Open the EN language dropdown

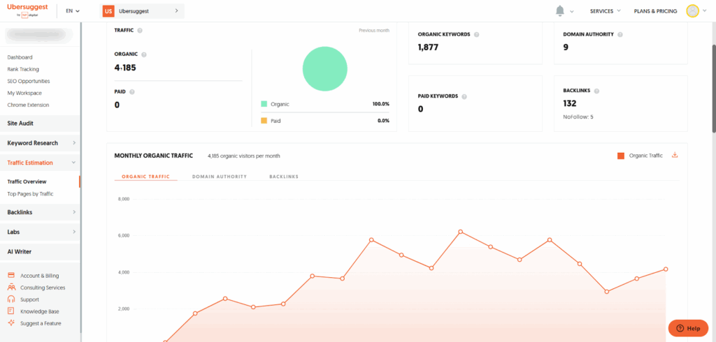click(73, 11)
